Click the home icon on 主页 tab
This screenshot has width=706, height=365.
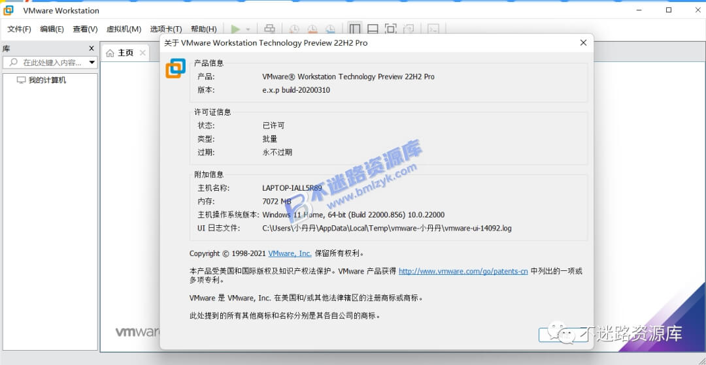point(110,53)
